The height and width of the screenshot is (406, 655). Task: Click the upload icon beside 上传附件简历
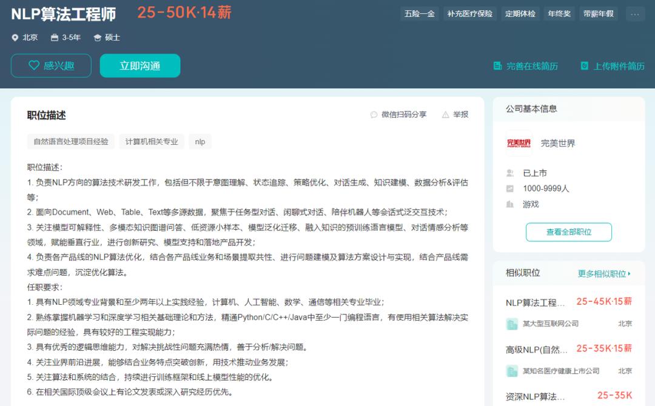coord(585,66)
